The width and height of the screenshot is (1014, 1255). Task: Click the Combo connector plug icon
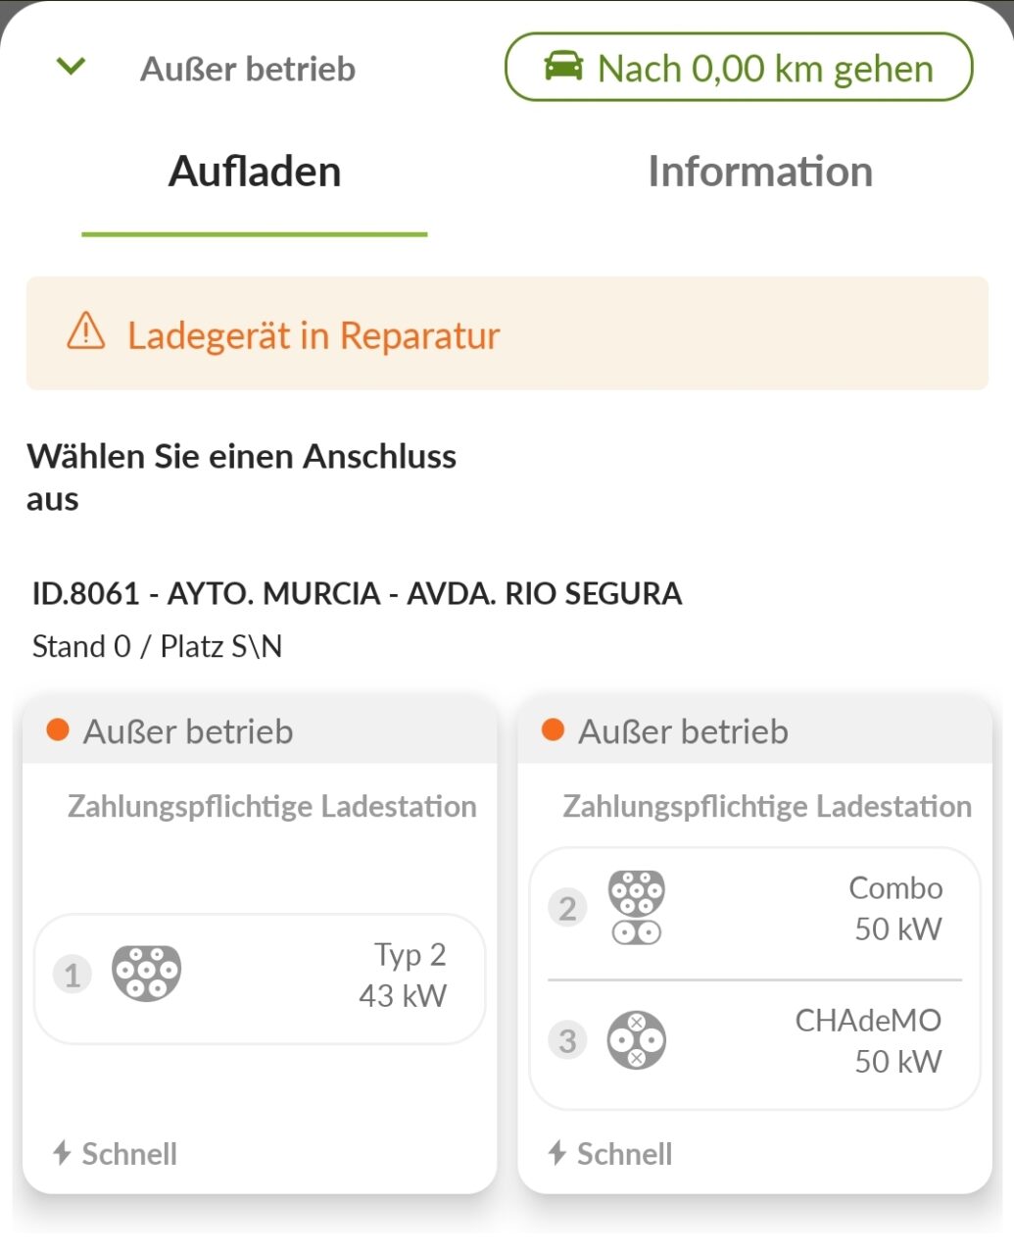click(x=636, y=907)
